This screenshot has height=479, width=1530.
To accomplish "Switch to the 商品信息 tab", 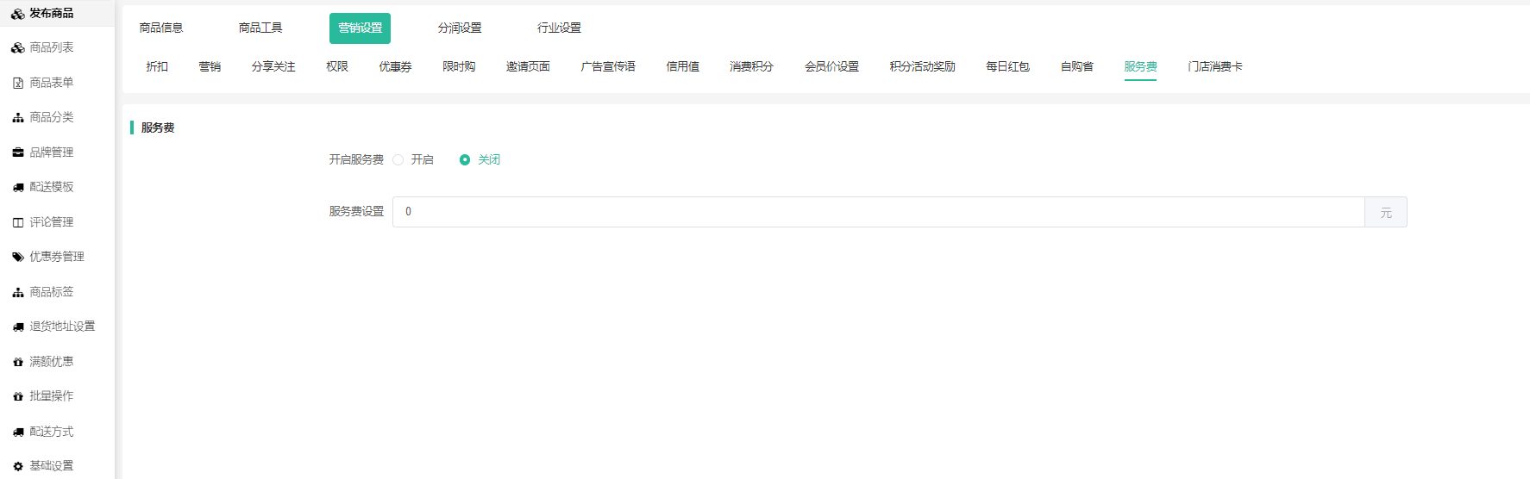I will (161, 28).
